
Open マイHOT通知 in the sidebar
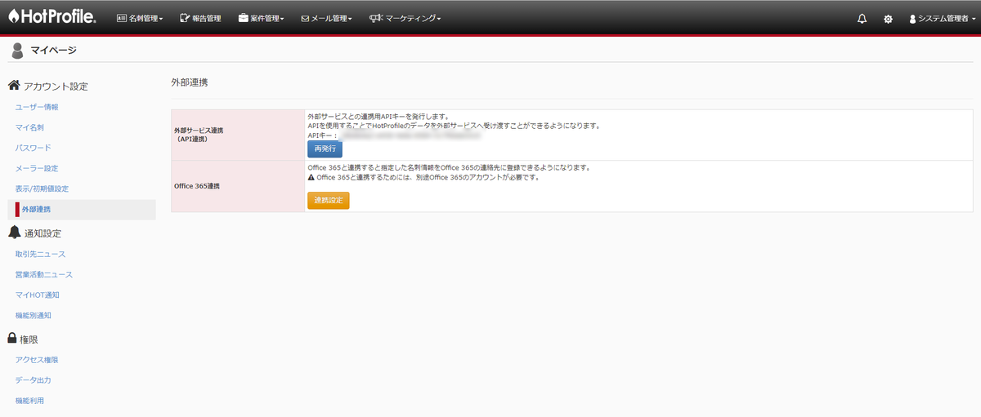coord(38,295)
